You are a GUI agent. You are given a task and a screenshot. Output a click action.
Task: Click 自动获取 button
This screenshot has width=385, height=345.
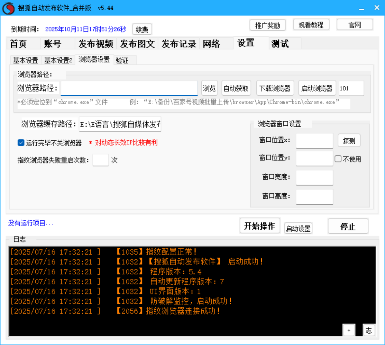pyautogui.click(x=236, y=88)
